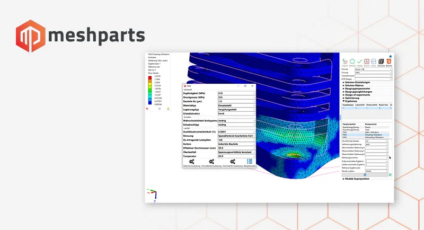Screen dimensions: 424x230
Task: Click the Validate checkmark icon
Action: tap(360, 62)
